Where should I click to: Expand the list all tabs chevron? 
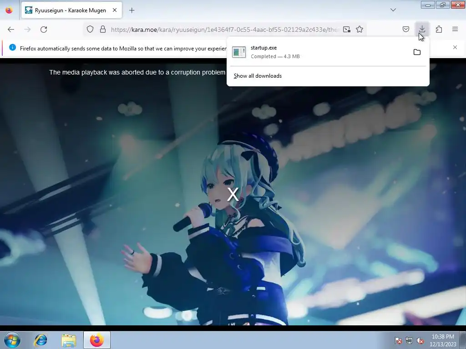(393, 10)
